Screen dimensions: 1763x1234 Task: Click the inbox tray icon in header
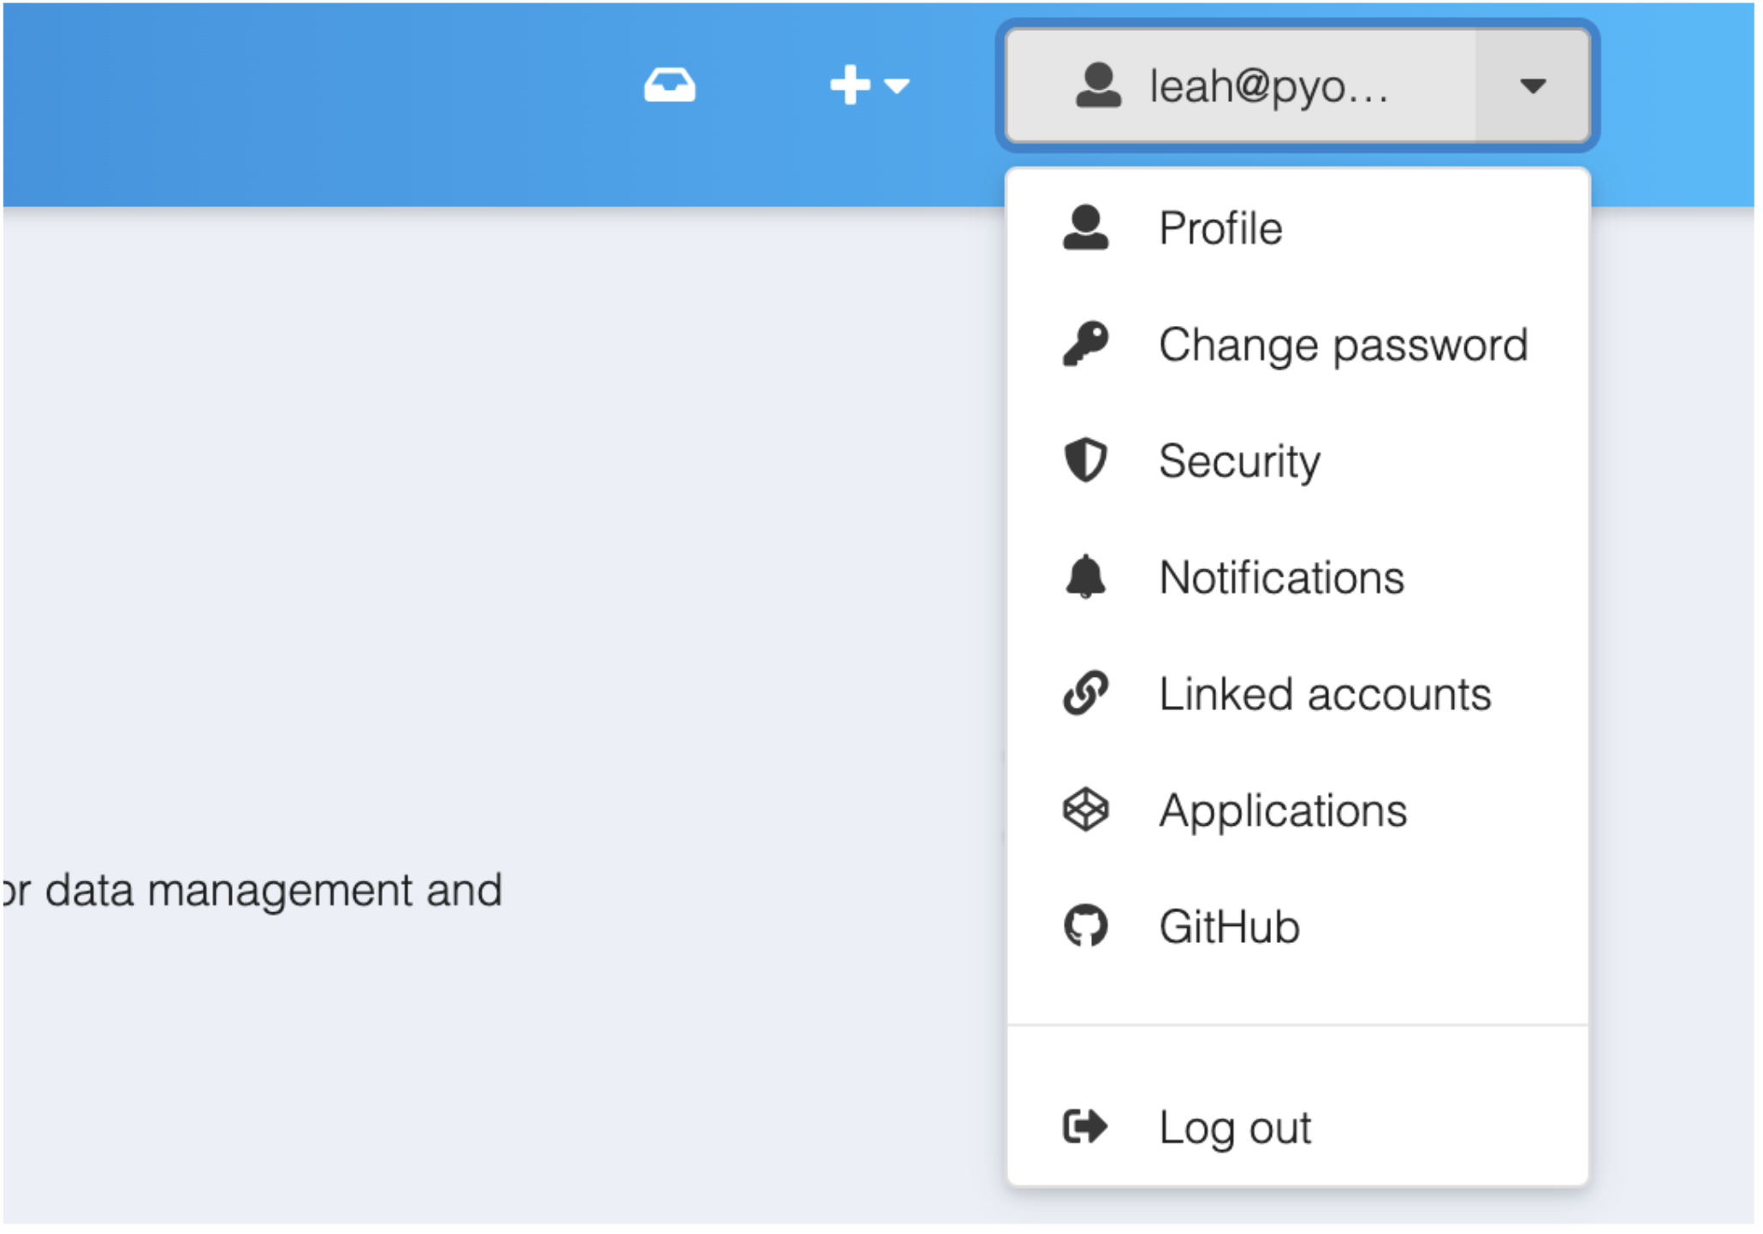coord(669,86)
